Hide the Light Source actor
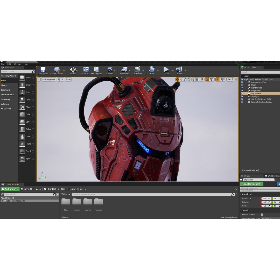 (x=242, y=88)
